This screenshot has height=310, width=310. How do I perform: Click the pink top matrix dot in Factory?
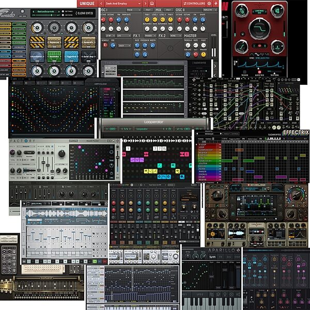[x=80, y=147]
